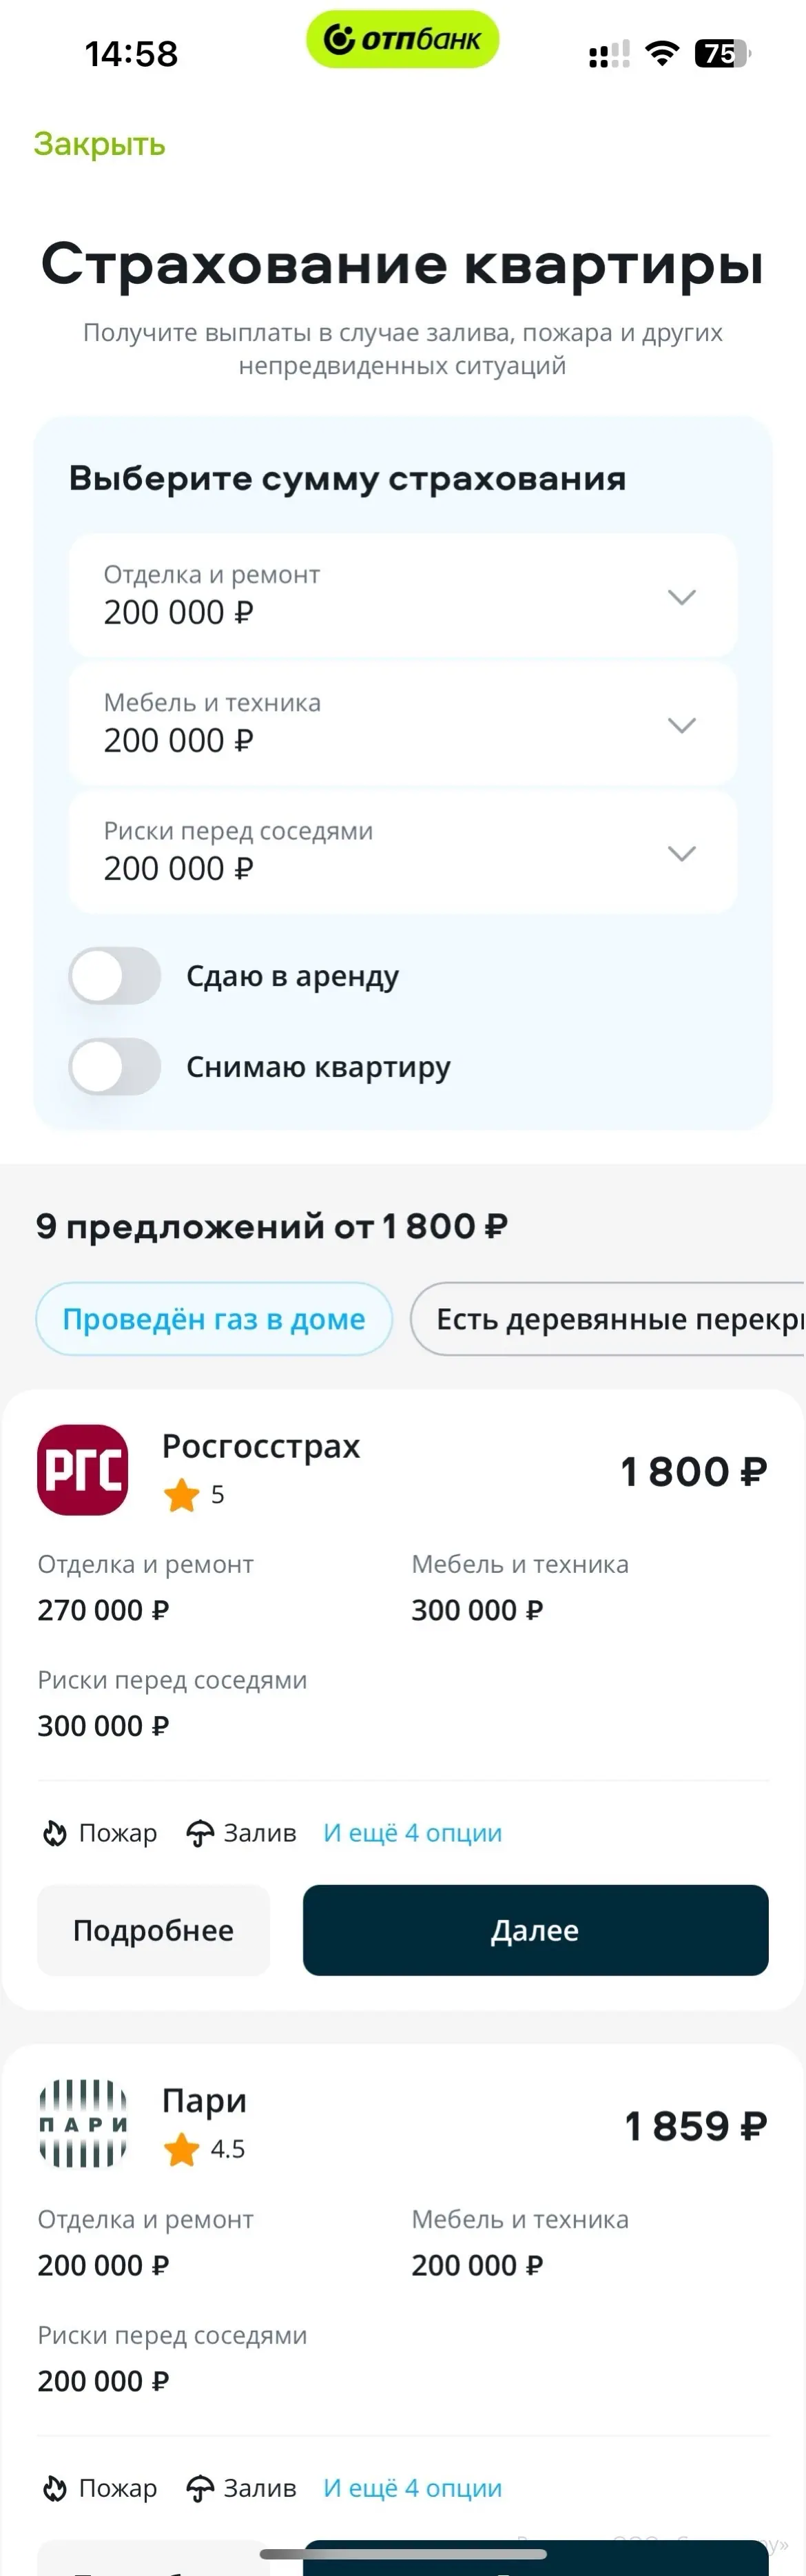Tap the Pari star rating icon
This screenshot has width=806, height=2576.
click(182, 2149)
